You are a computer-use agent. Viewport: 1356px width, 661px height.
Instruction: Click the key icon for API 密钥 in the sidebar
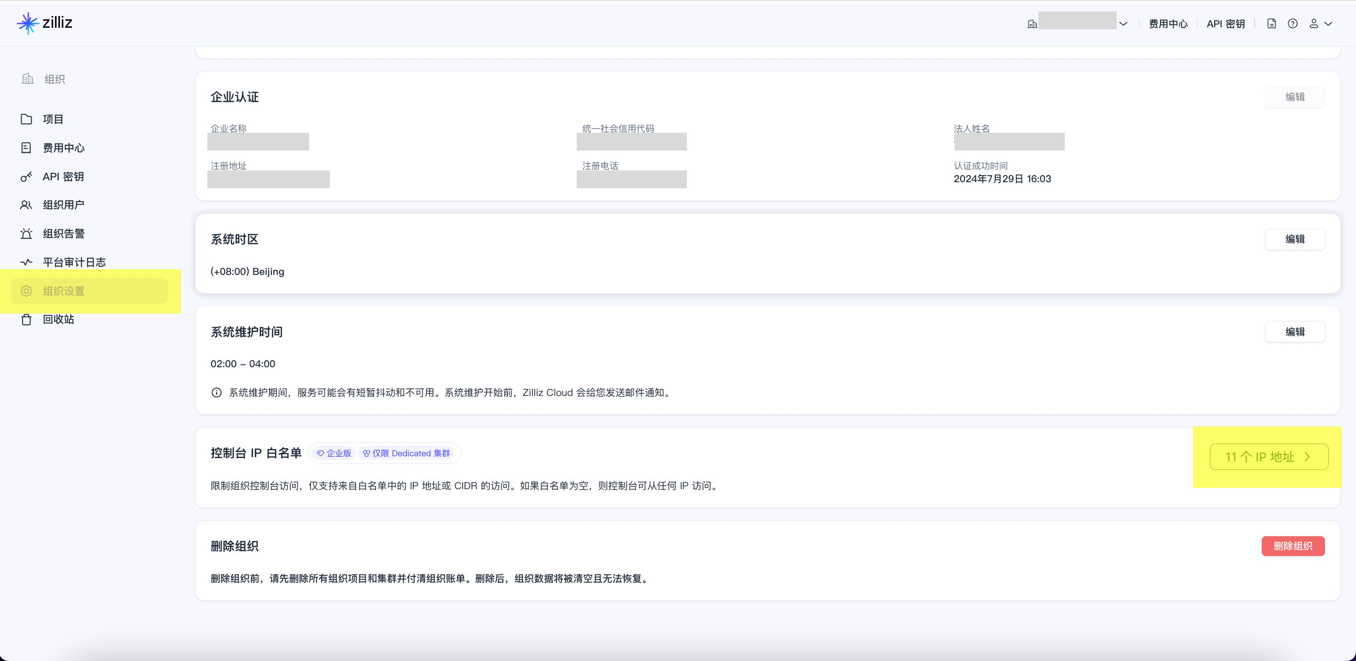coord(26,177)
